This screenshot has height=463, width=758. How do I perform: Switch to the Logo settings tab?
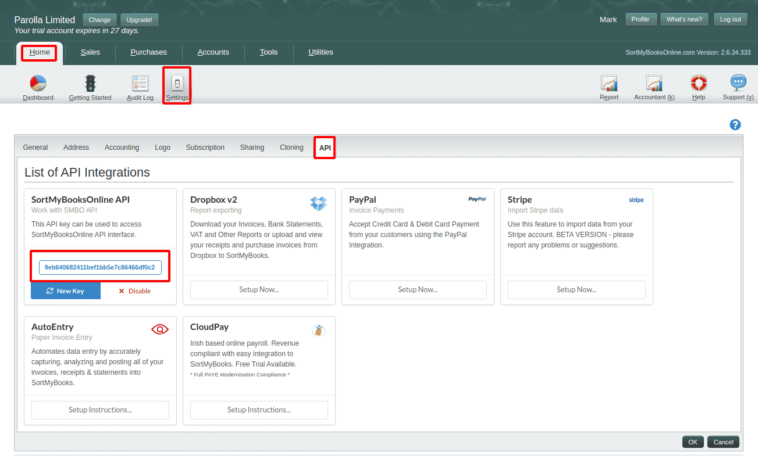tap(163, 148)
